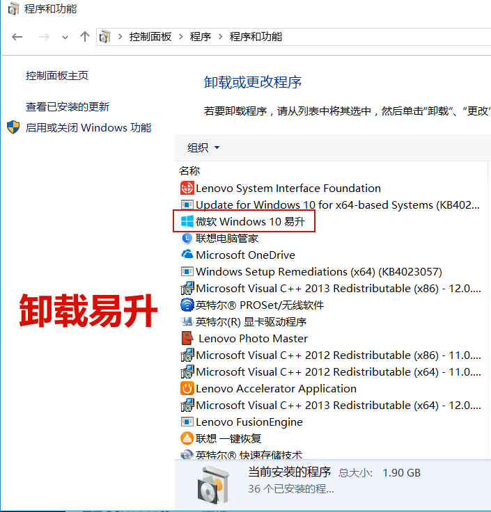The image size is (491, 512).
Task: Click the Lenovo Photo Master icon
Action: pos(187,338)
